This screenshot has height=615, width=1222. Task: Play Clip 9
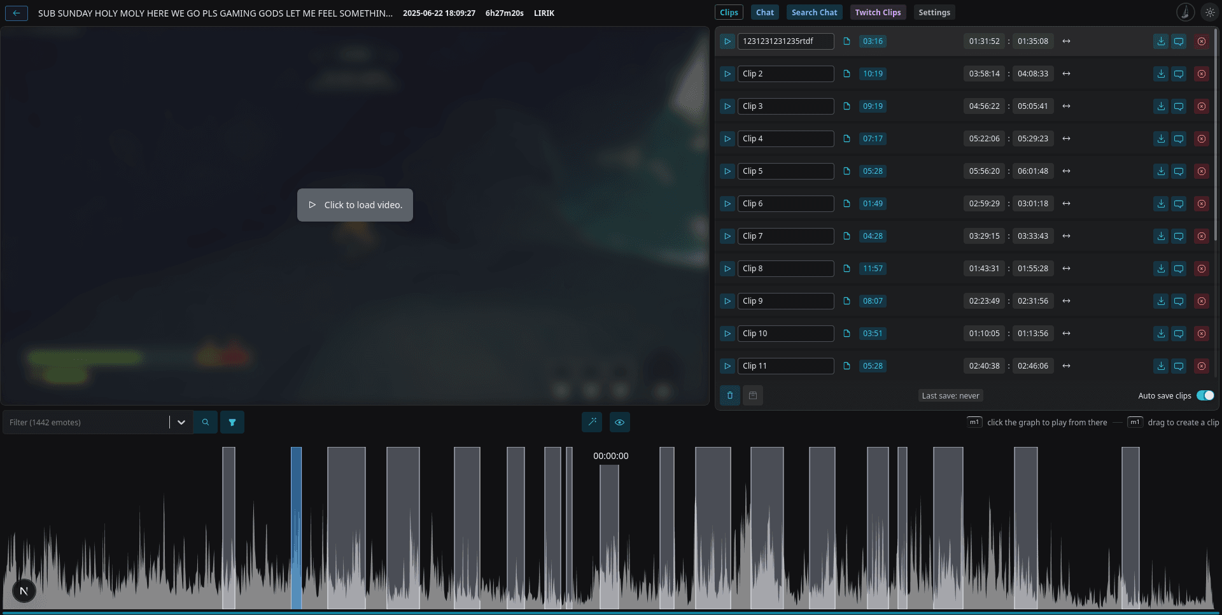[x=727, y=301]
